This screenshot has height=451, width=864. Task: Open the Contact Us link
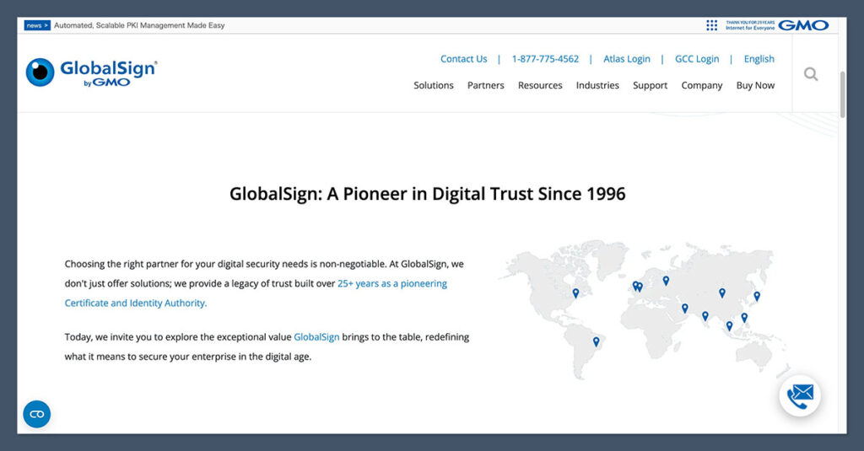(463, 59)
